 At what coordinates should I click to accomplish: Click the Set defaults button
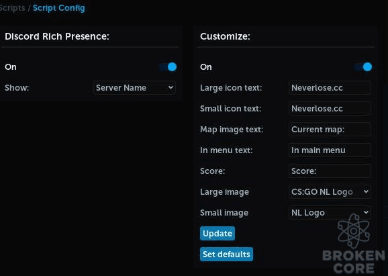[x=226, y=255]
